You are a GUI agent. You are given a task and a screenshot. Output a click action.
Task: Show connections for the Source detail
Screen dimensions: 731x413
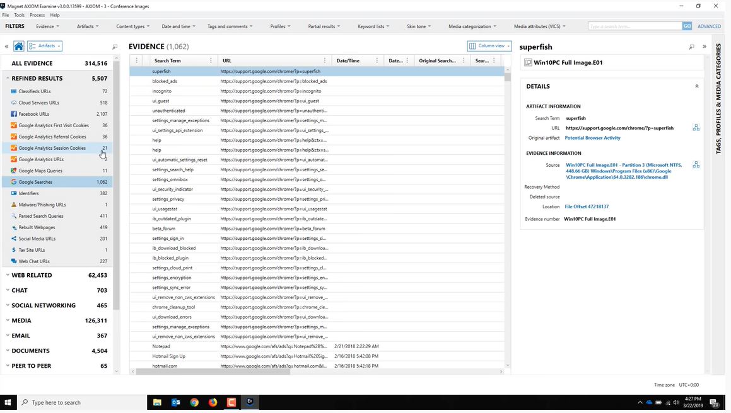(696, 164)
